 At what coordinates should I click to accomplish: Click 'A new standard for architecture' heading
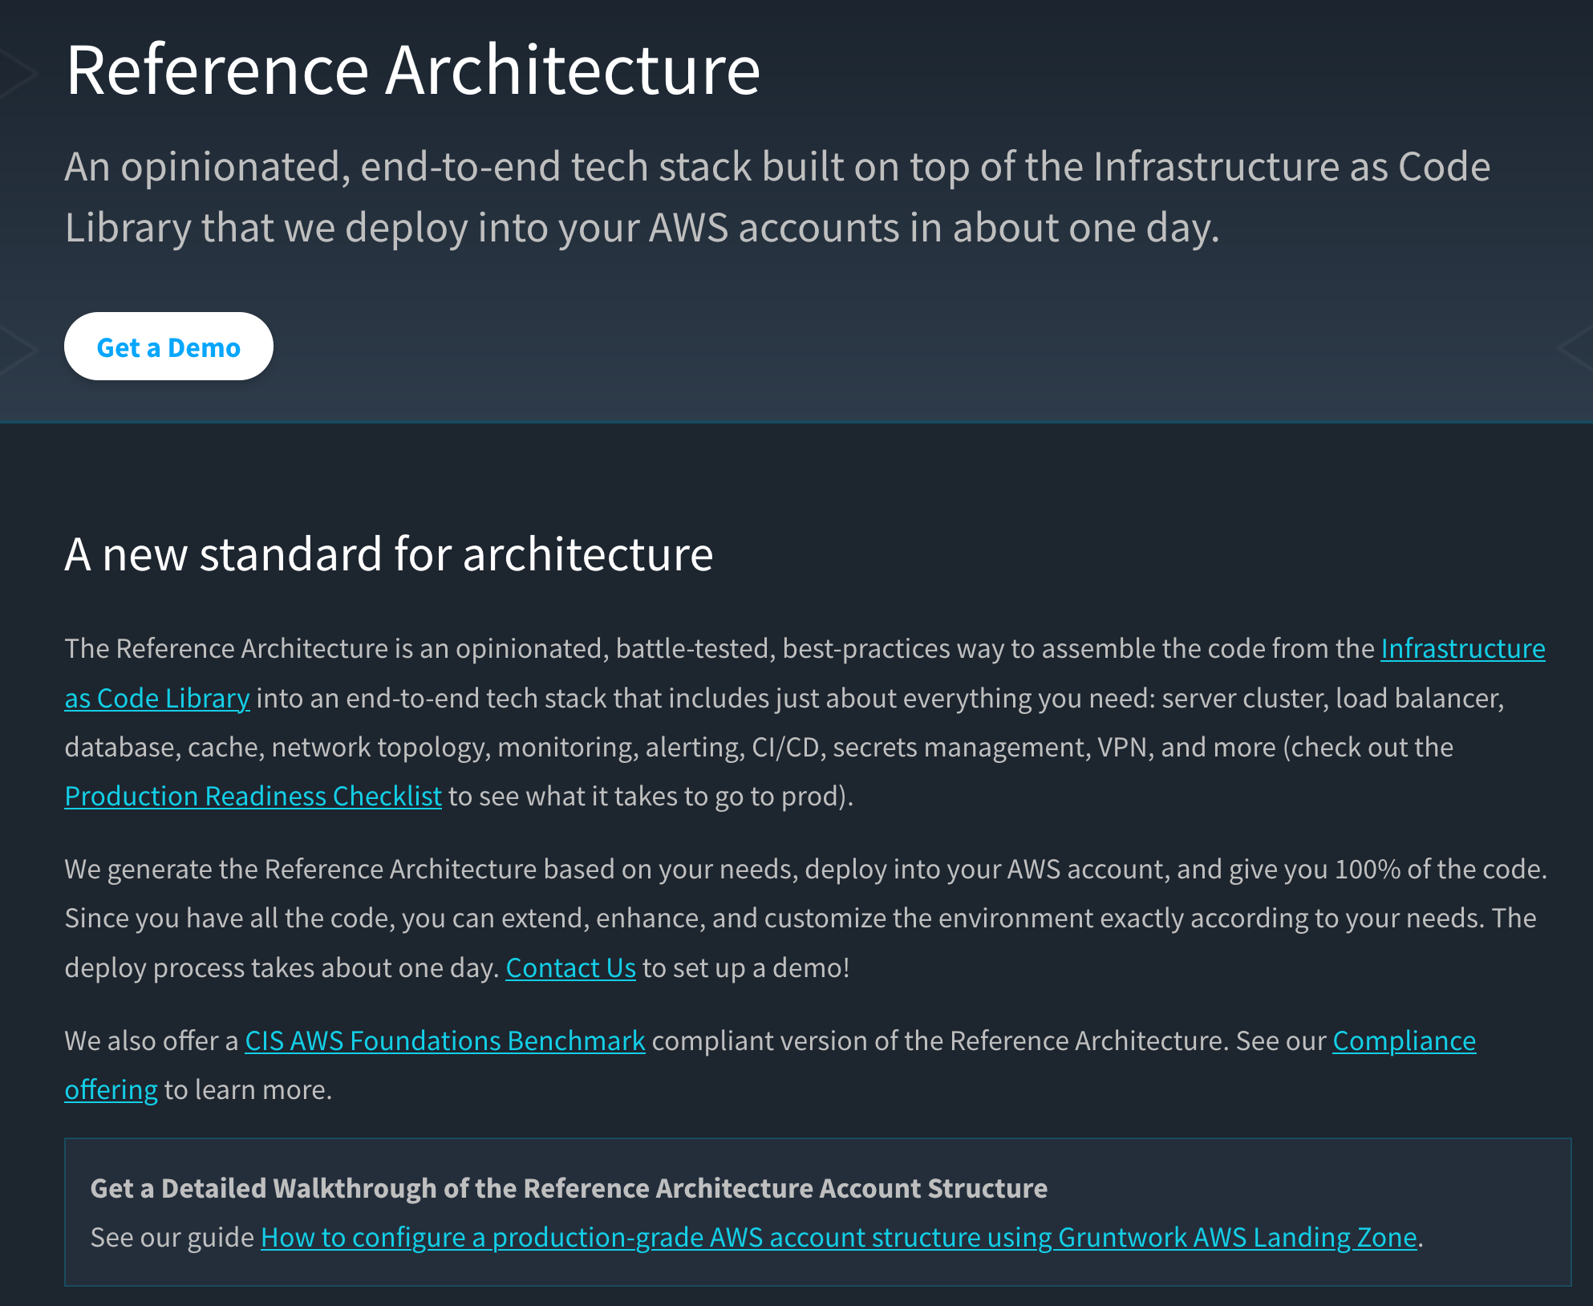(x=388, y=554)
